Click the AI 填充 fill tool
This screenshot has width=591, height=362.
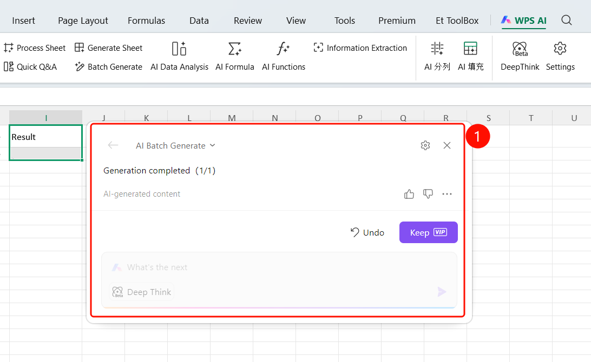click(x=470, y=56)
